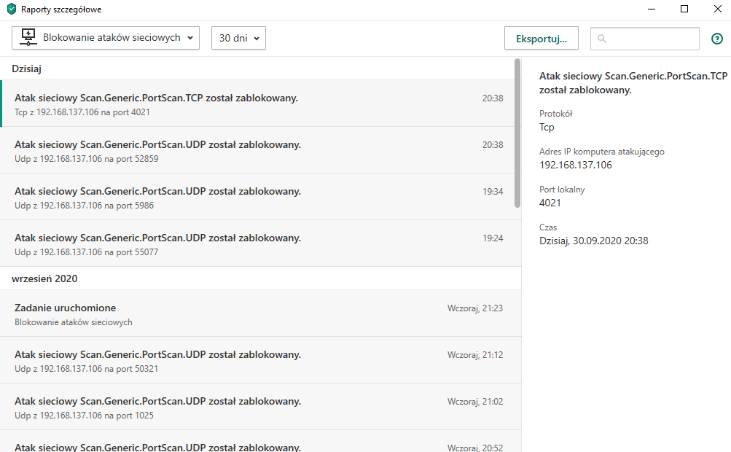Screen dimensions: 731x452
Task: Click the Kaspersky shield logo icon
Action: tap(12, 9)
